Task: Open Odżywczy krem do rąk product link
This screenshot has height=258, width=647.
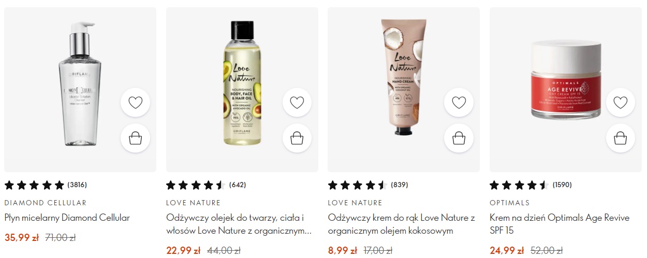Action: click(x=402, y=224)
